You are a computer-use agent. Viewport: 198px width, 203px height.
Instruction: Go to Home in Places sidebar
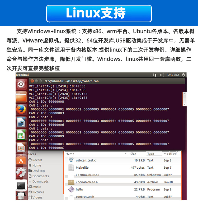click(x=35, y=165)
